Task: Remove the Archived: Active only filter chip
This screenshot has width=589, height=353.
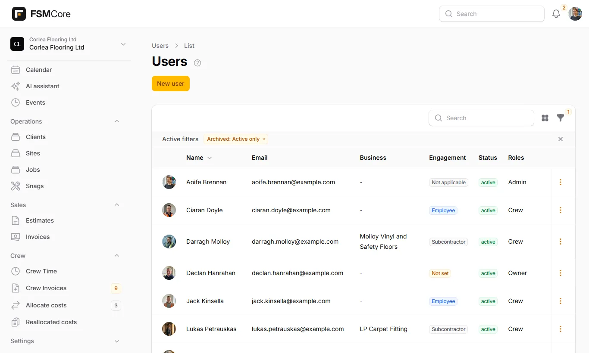Action: [264, 139]
